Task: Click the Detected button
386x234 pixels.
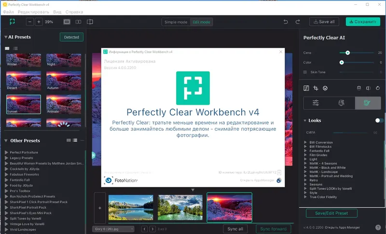Action: pos(71,37)
